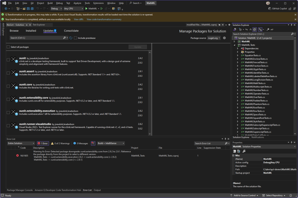Check the Select all packages checkbox
298x198 pixels.
[x=8, y=47]
